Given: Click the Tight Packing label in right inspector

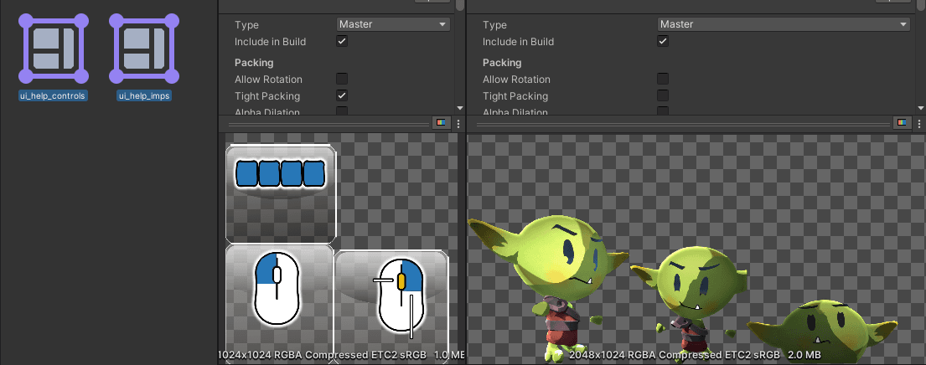Looking at the screenshot, I should point(515,95).
